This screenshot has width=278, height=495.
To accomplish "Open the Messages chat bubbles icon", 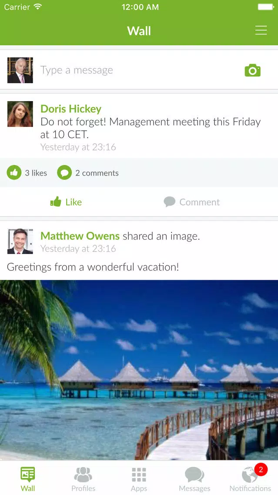I will (194, 475).
